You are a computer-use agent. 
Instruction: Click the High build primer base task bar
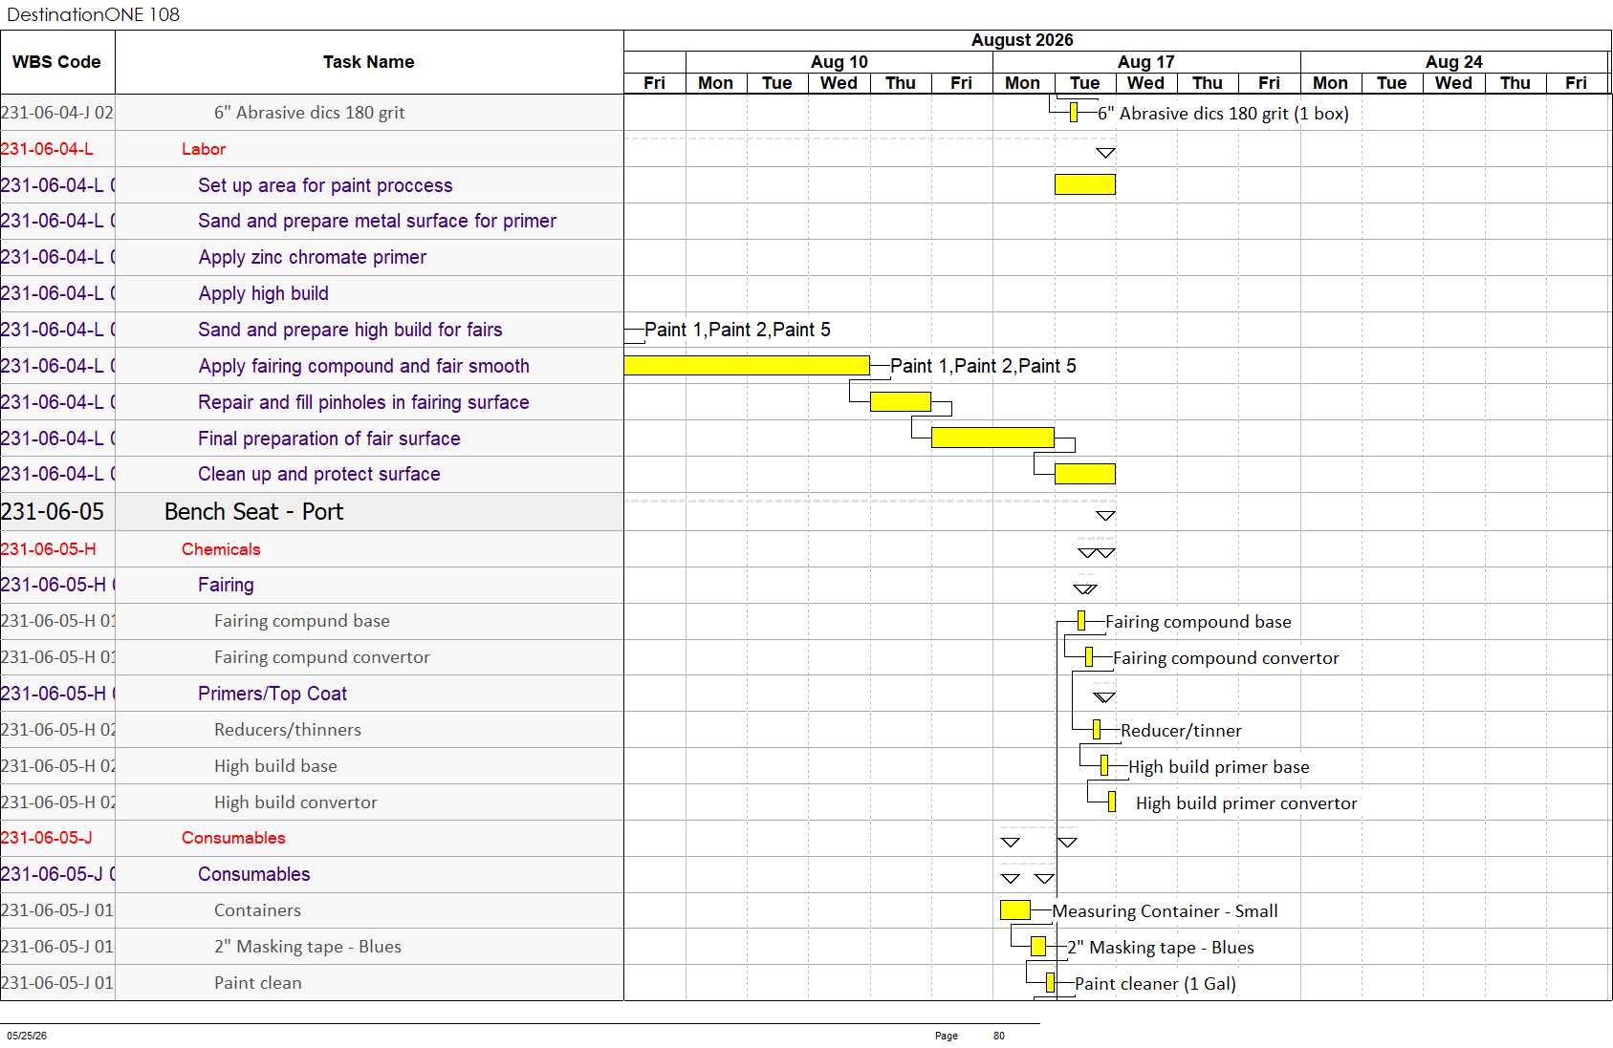1104,766
